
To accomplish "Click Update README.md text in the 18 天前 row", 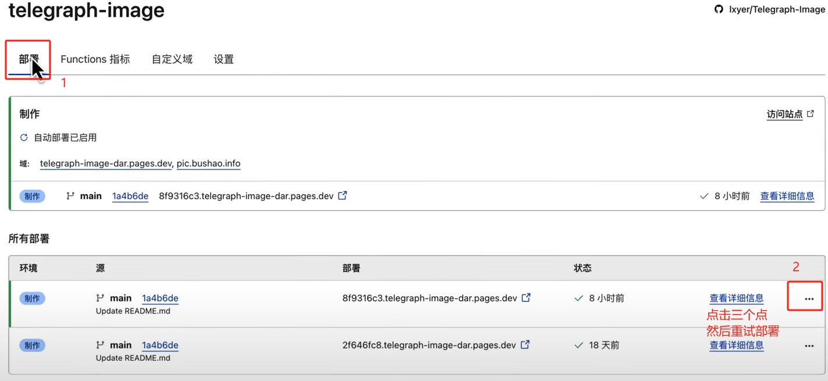I will point(133,358).
